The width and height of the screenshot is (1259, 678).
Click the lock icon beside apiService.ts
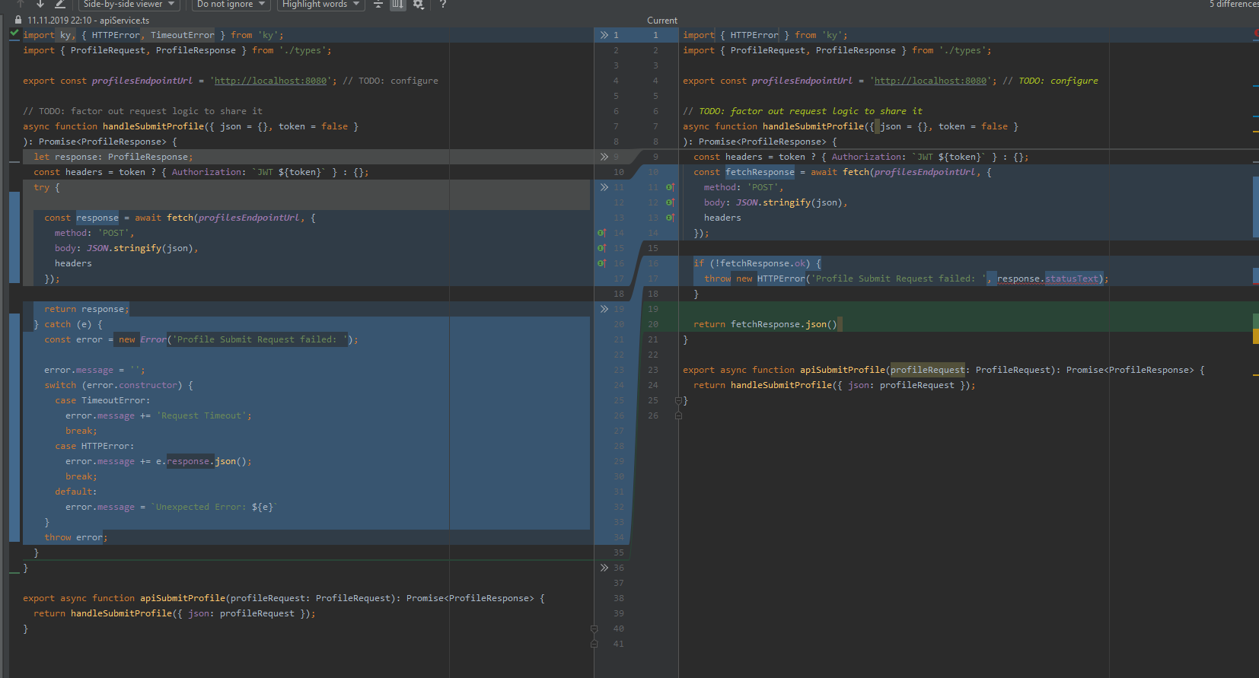(18, 20)
